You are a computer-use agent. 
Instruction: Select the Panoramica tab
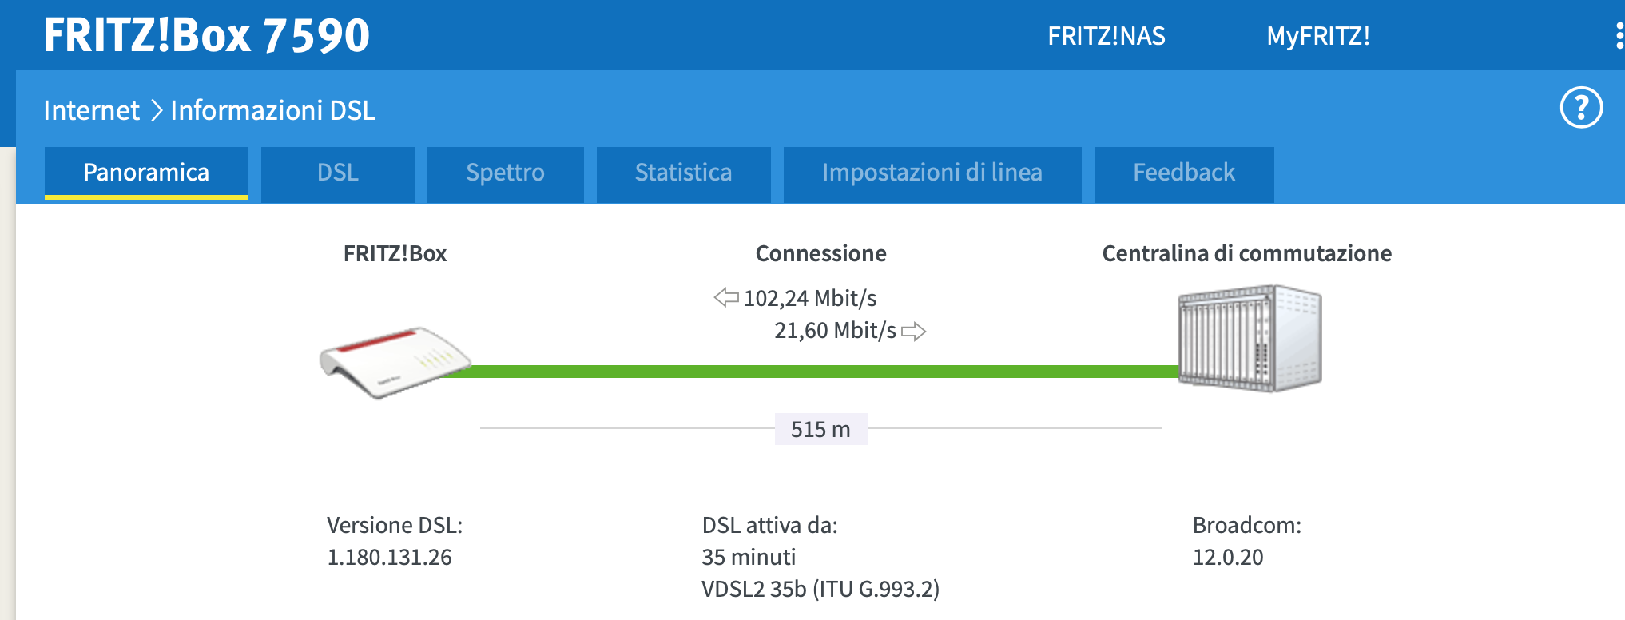[146, 173]
